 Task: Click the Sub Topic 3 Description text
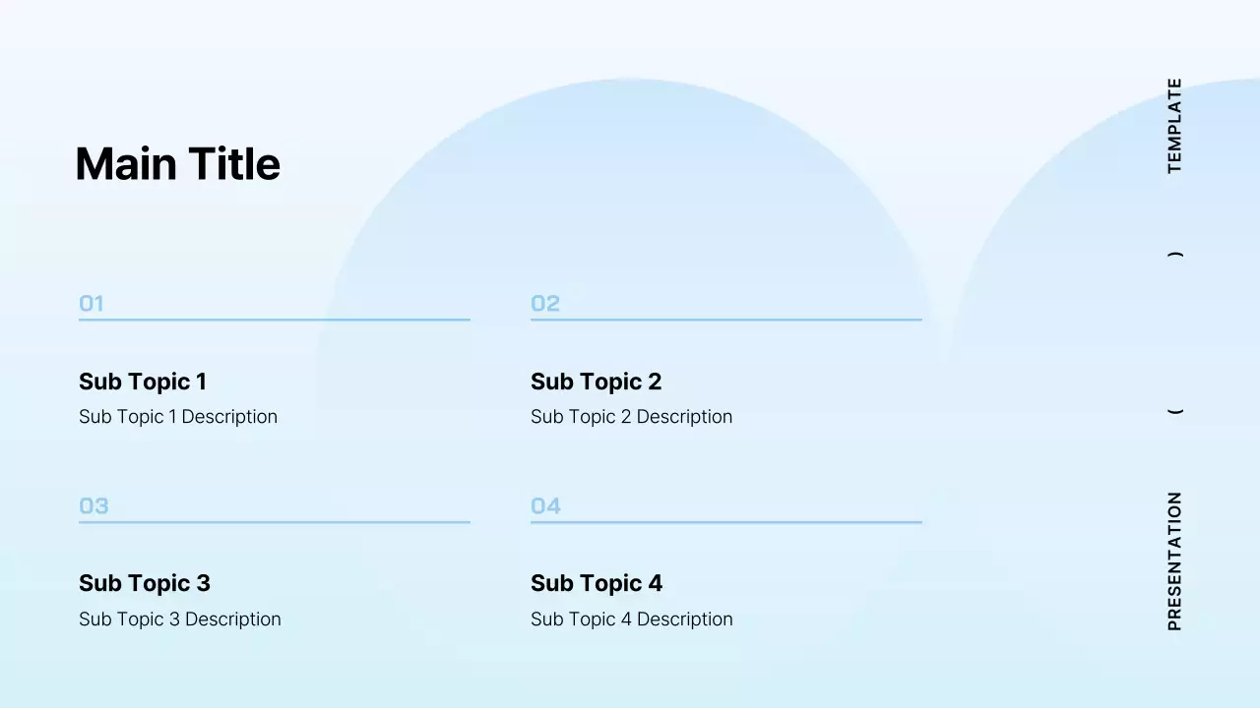[x=180, y=619]
